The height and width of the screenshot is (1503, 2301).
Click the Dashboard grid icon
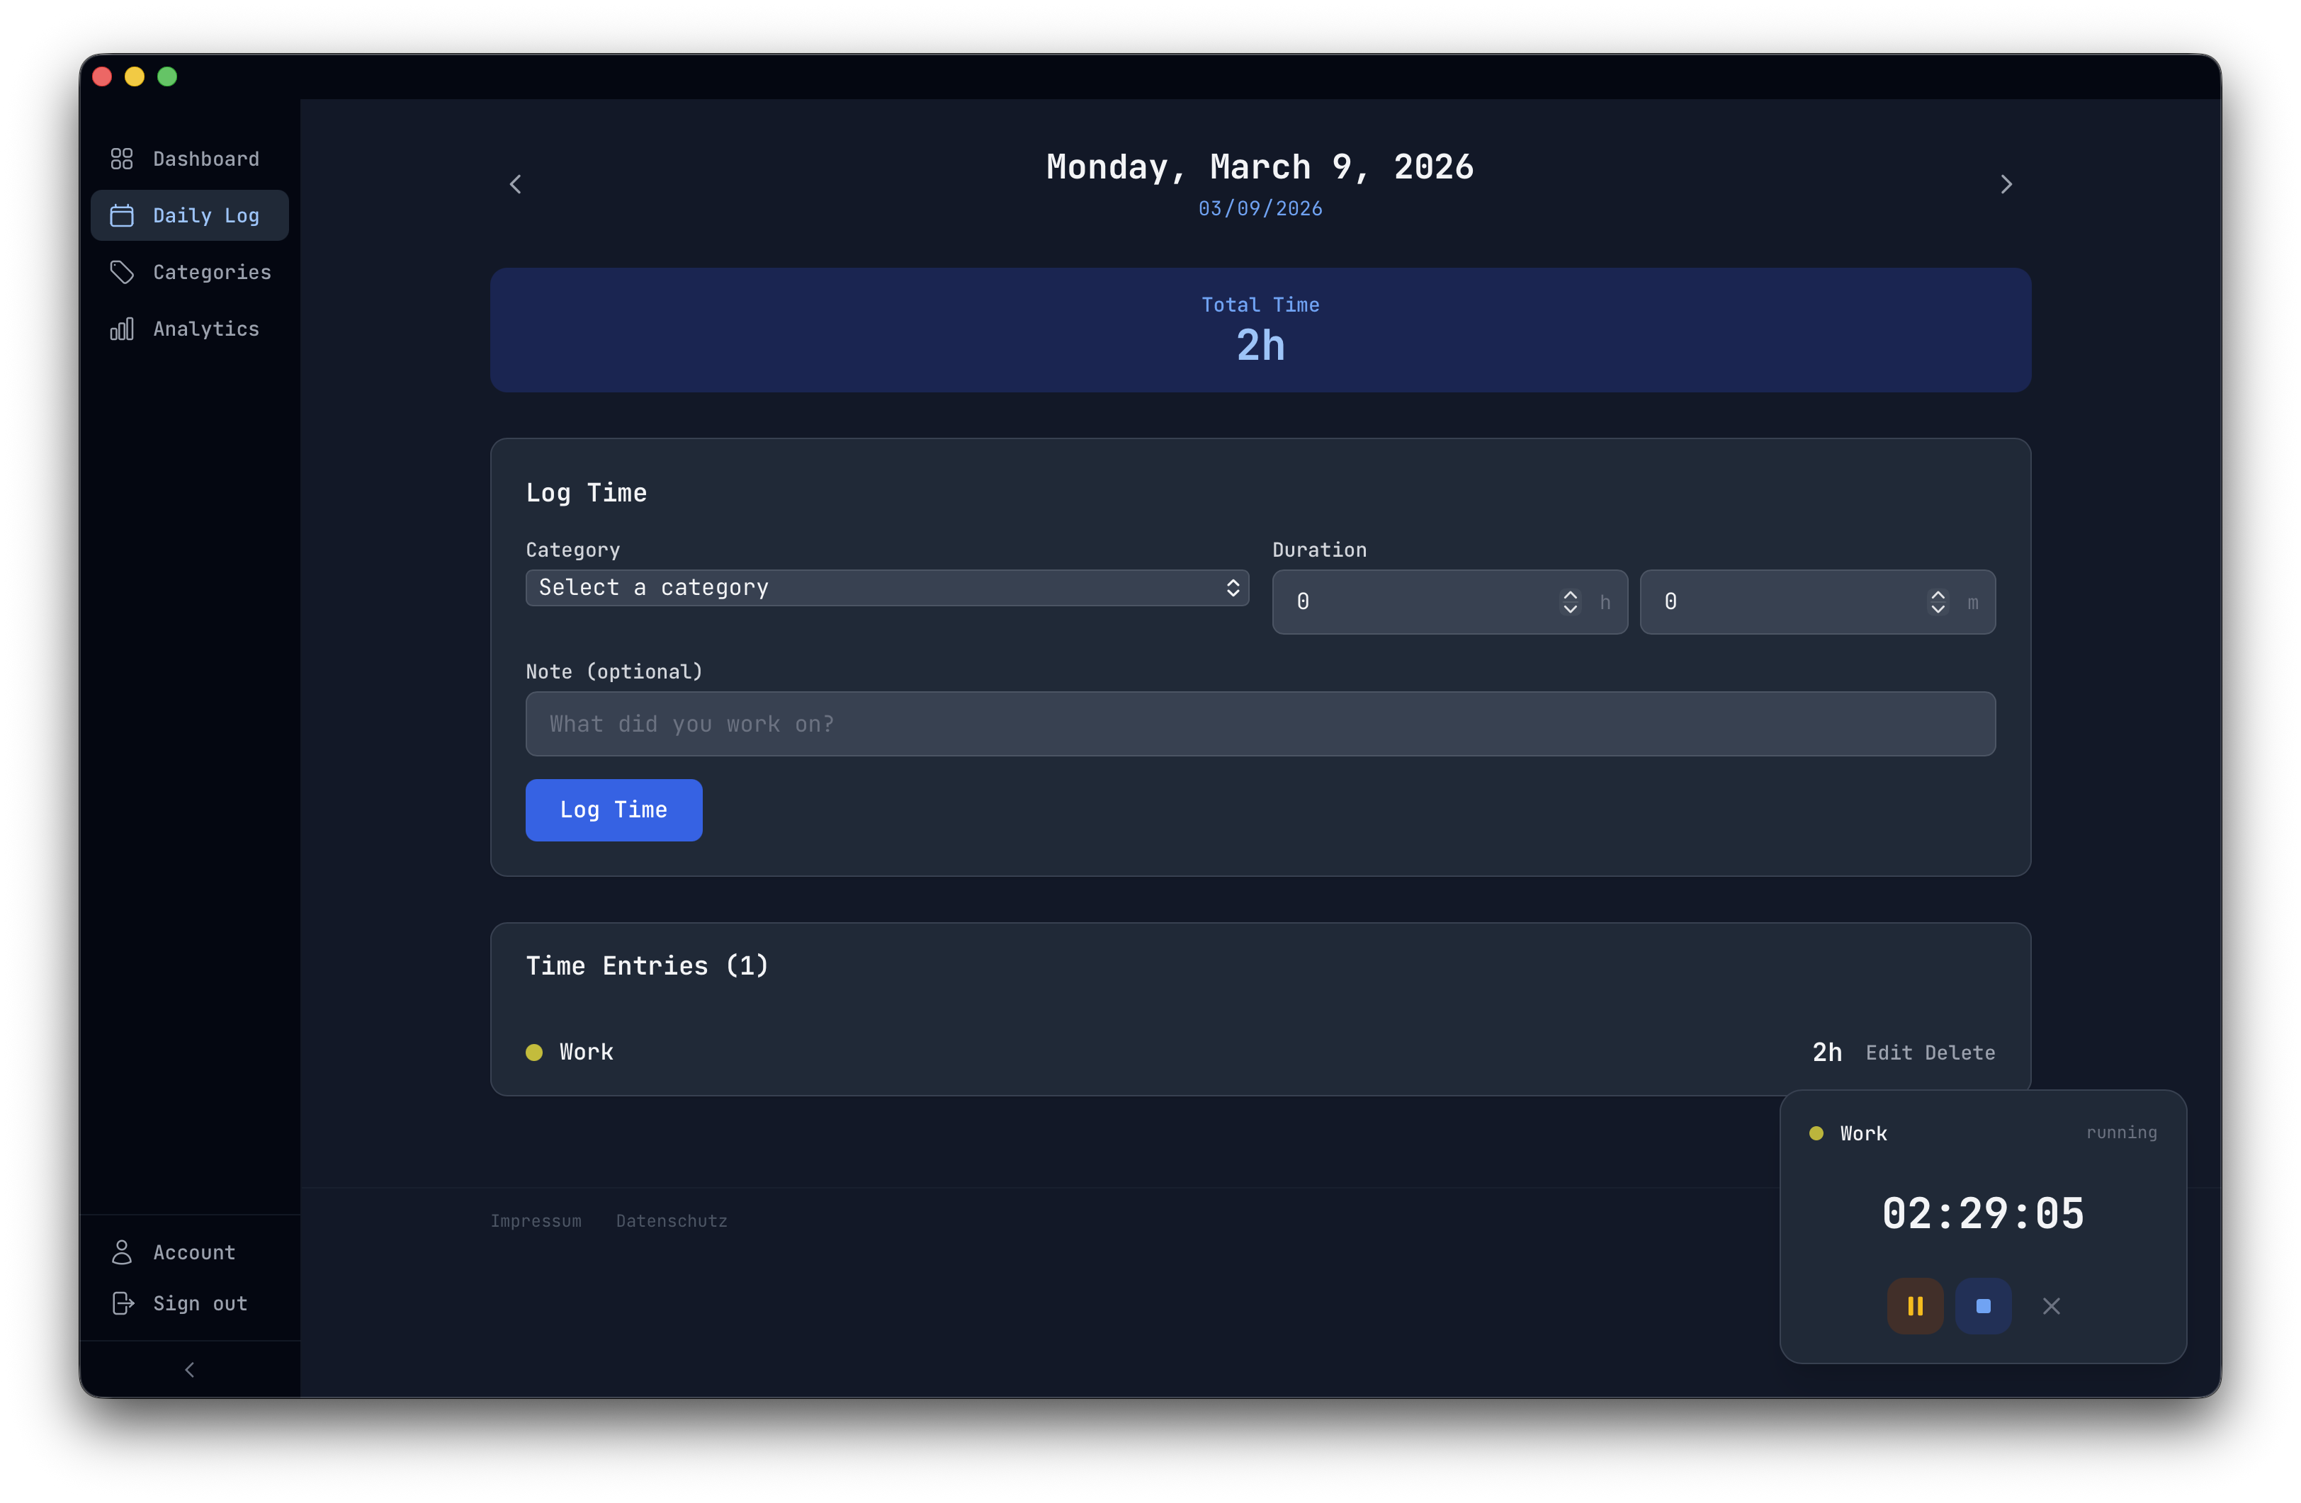point(122,159)
